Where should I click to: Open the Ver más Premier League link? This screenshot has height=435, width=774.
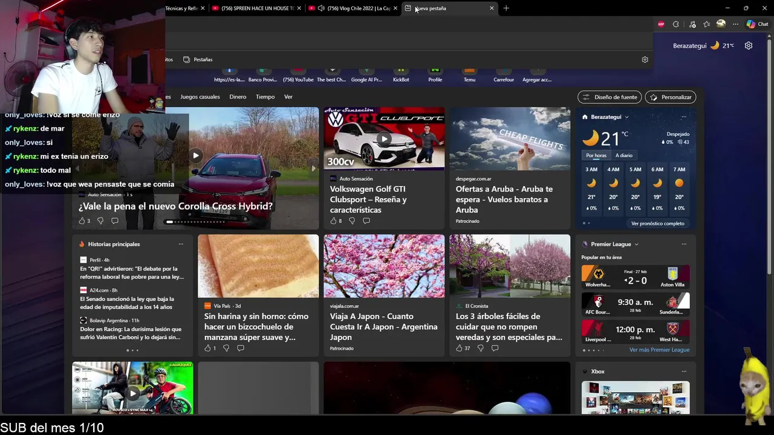pos(659,350)
